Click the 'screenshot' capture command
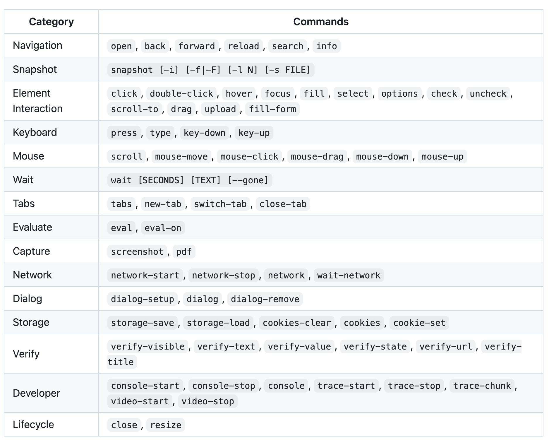Image resolution: width=549 pixels, height=445 pixels. (x=137, y=251)
